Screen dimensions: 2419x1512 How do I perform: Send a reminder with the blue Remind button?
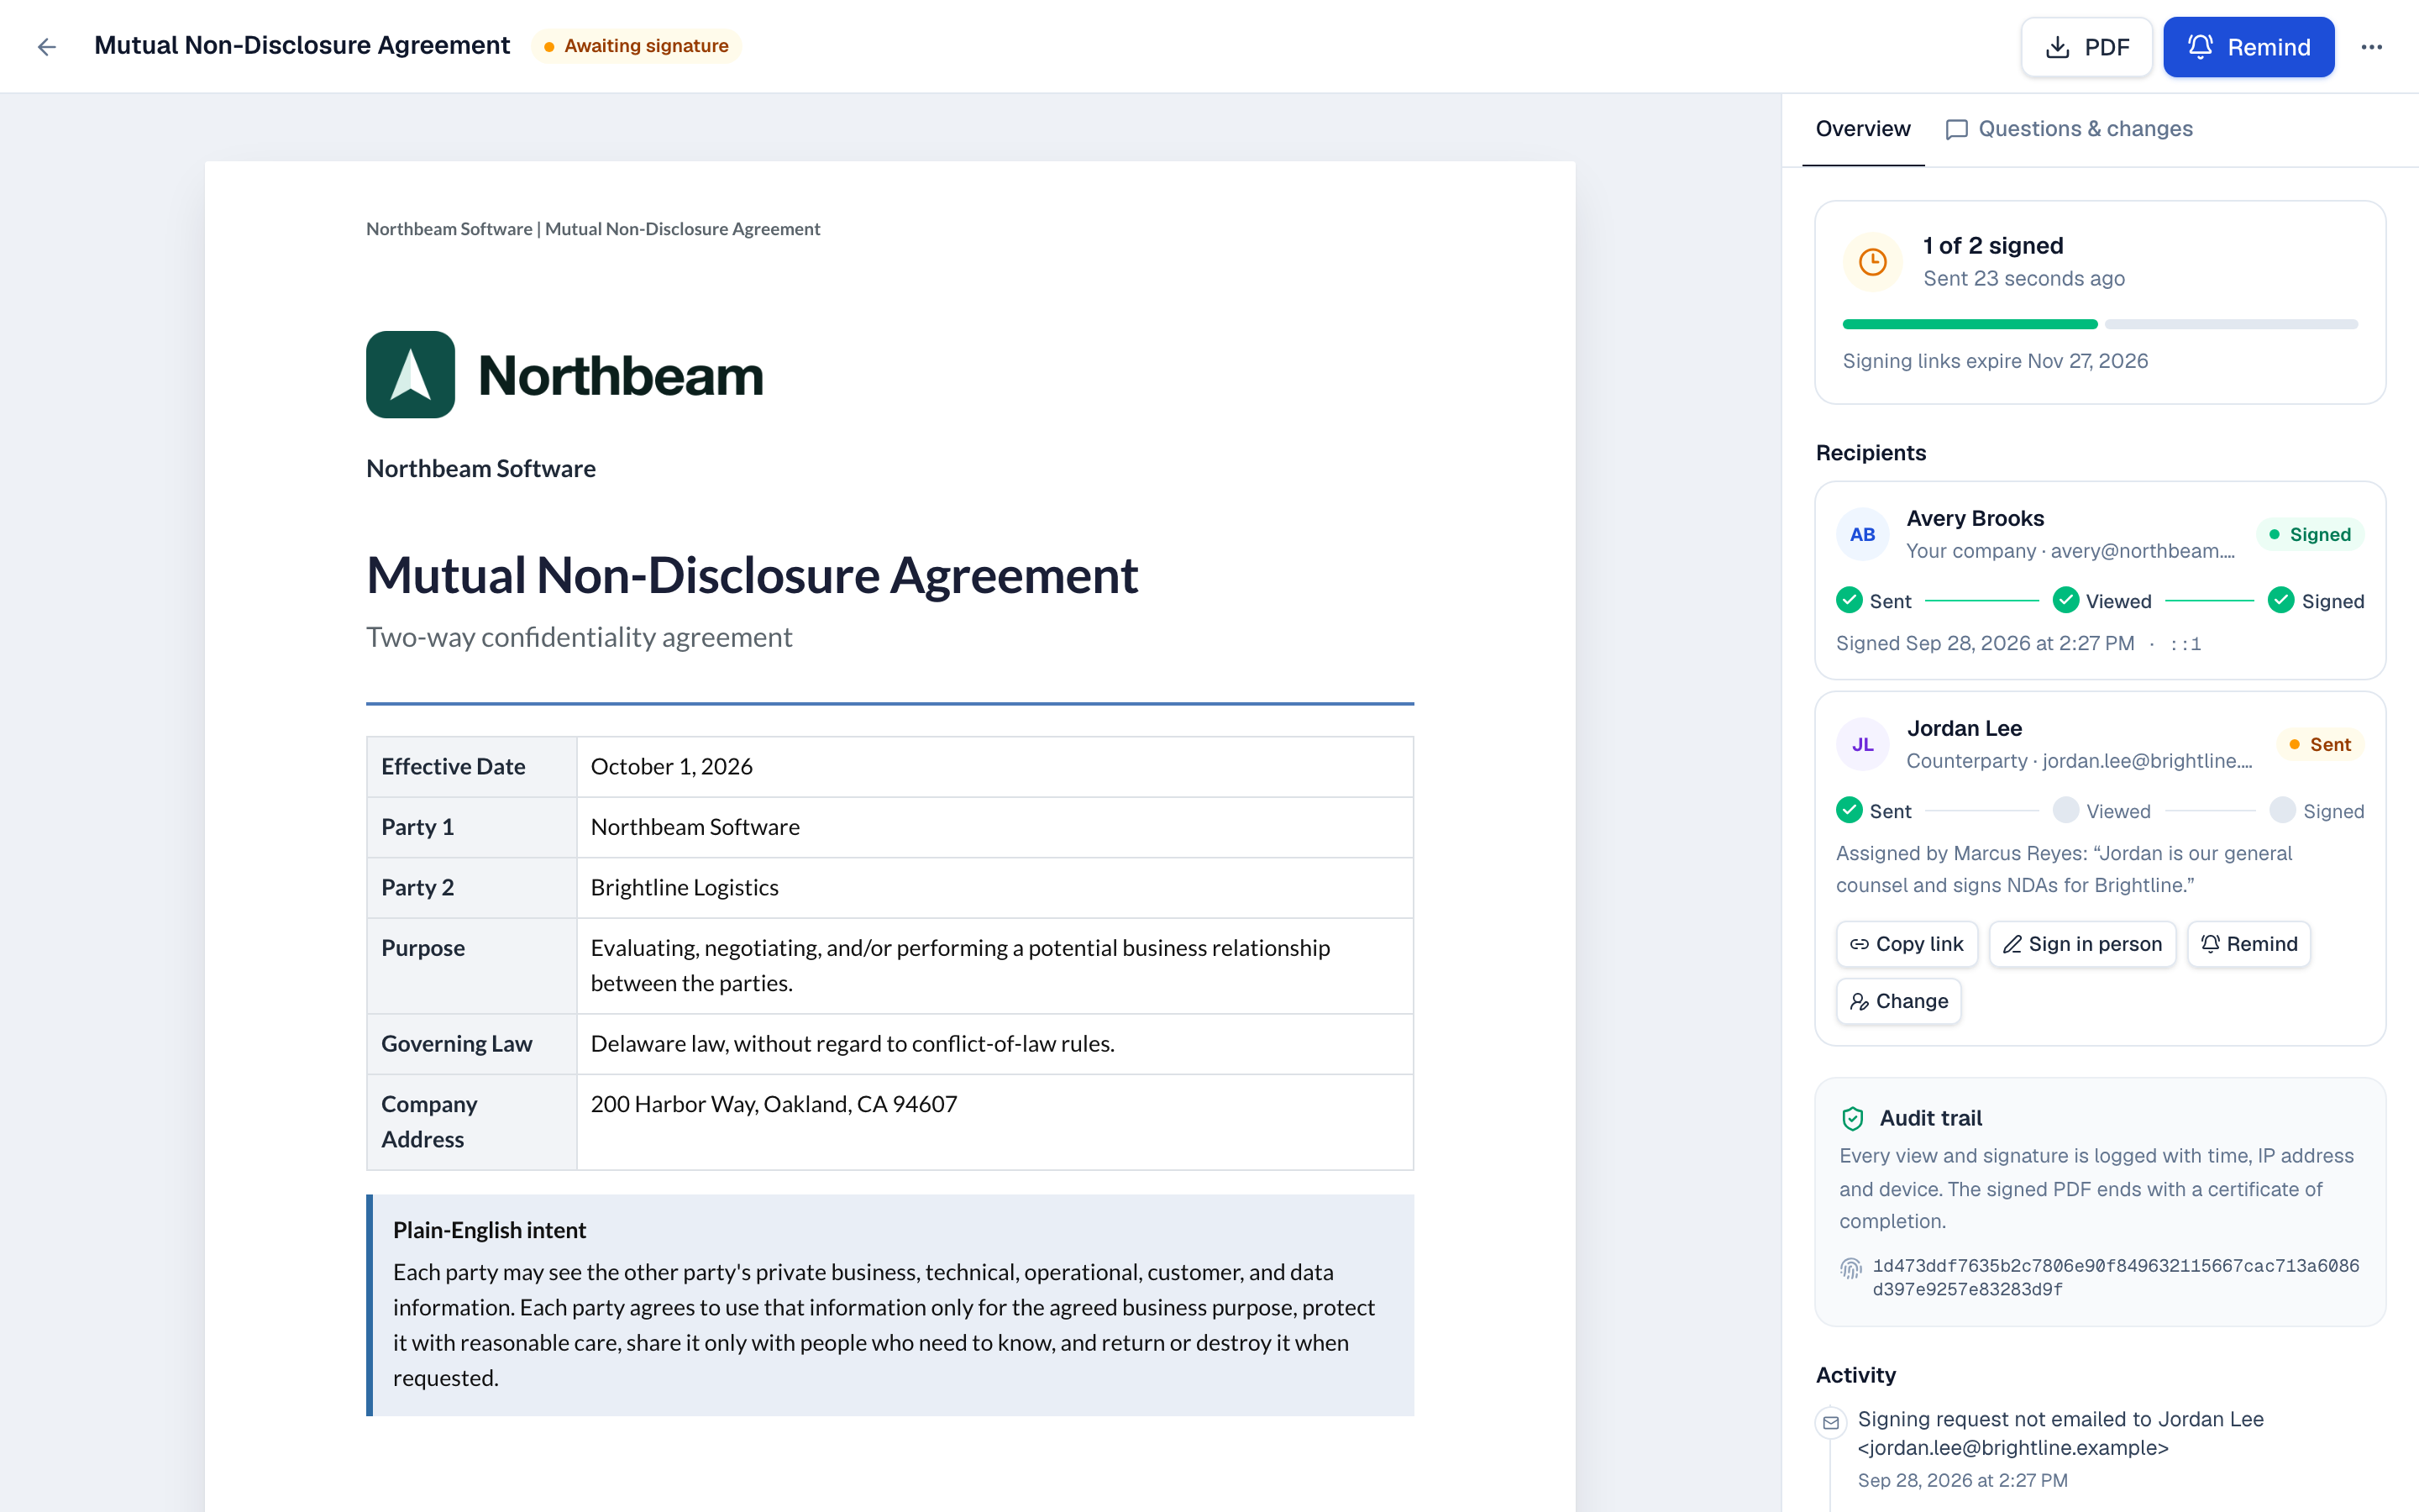click(2248, 47)
